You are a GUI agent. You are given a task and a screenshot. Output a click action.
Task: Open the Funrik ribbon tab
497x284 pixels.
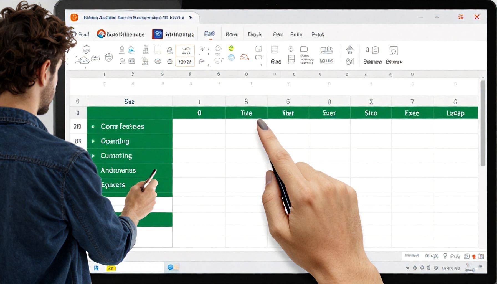pos(255,34)
